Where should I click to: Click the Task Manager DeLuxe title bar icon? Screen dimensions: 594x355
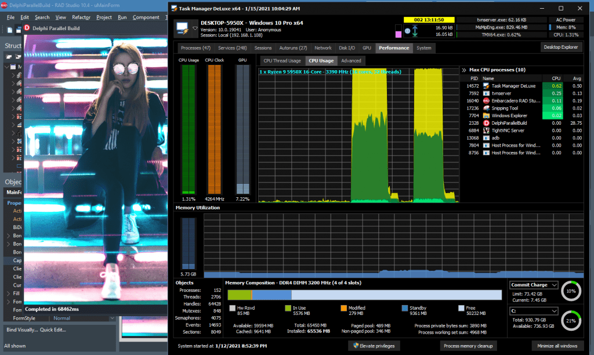[174, 8]
